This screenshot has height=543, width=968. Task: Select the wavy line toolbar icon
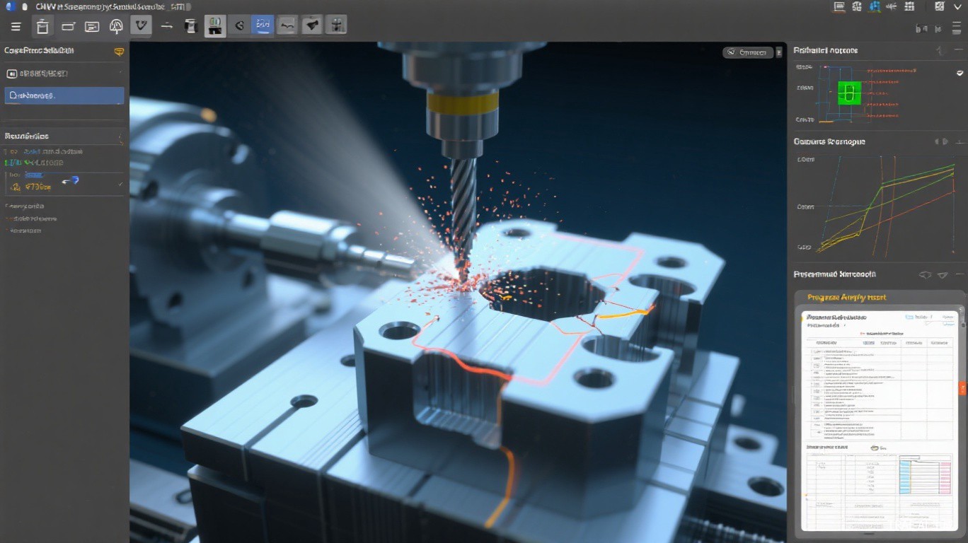pos(287,26)
